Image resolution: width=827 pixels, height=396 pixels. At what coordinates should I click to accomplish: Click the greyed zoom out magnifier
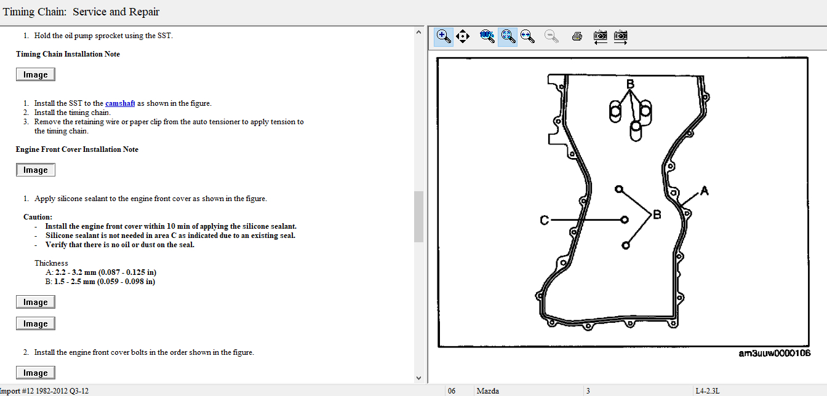pyautogui.click(x=552, y=36)
